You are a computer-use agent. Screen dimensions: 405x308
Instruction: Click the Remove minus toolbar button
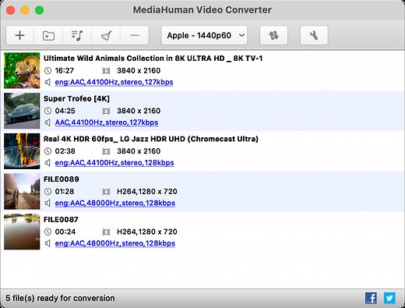click(135, 35)
